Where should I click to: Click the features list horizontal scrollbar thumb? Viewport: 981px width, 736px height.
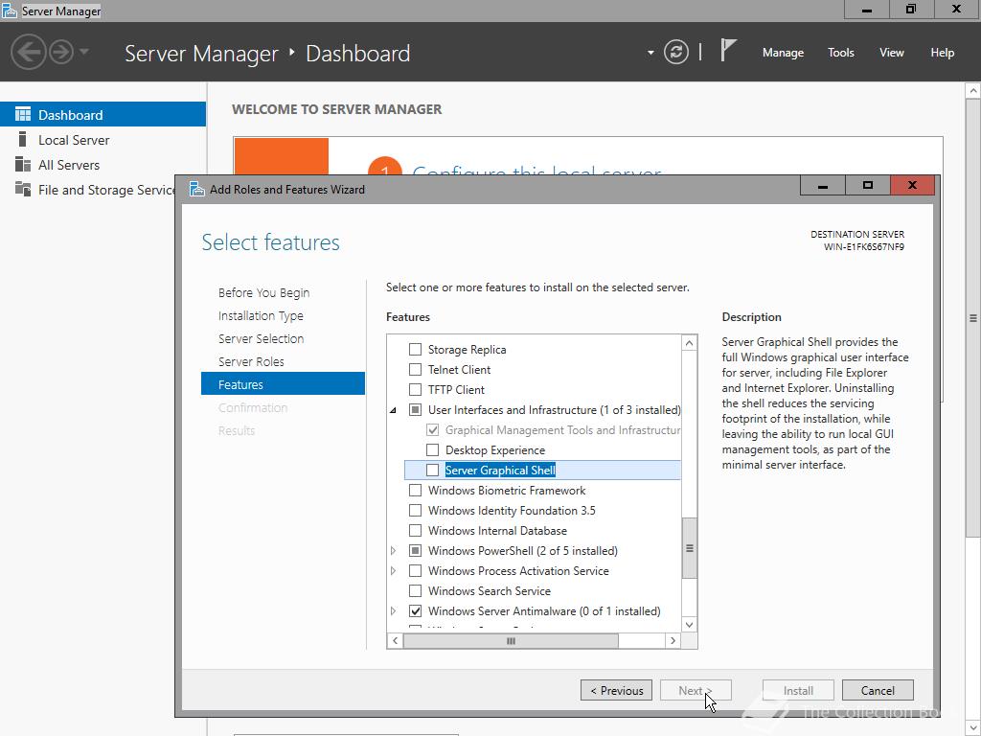click(511, 641)
